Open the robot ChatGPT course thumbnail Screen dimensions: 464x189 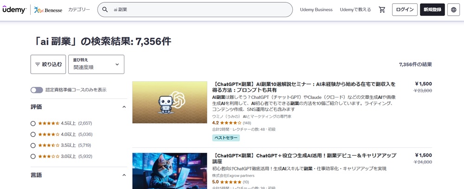(x=169, y=102)
